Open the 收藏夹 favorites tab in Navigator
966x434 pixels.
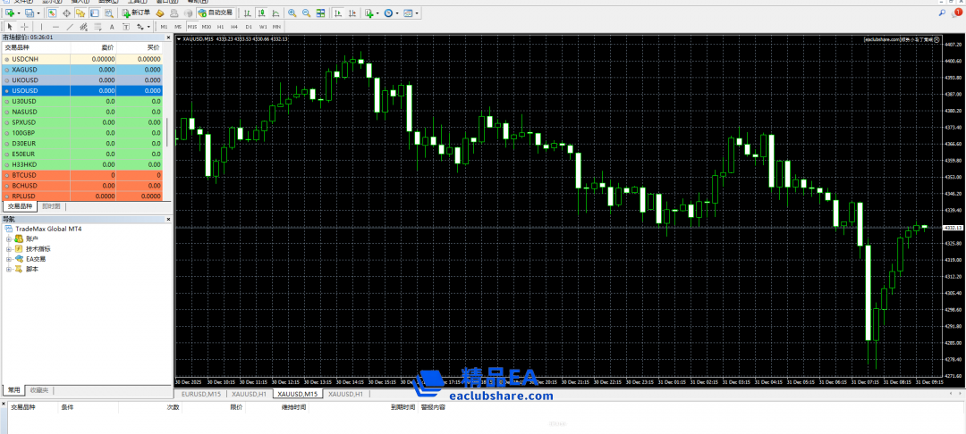click(x=39, y=390)
